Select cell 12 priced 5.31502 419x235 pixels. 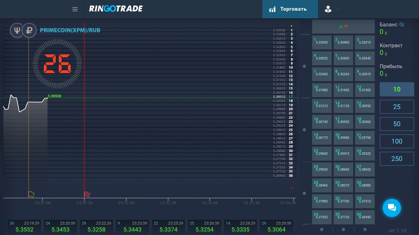point(365,90)
